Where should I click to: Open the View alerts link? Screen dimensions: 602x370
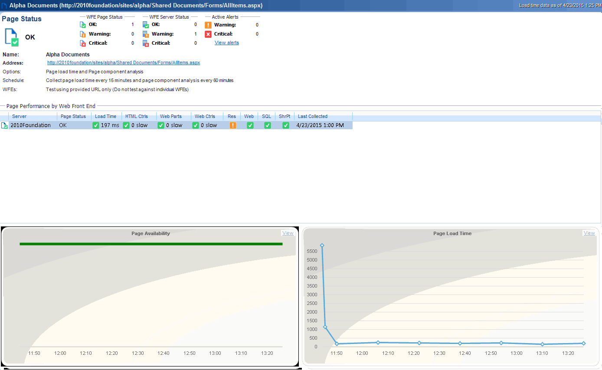tap(227, 43)
